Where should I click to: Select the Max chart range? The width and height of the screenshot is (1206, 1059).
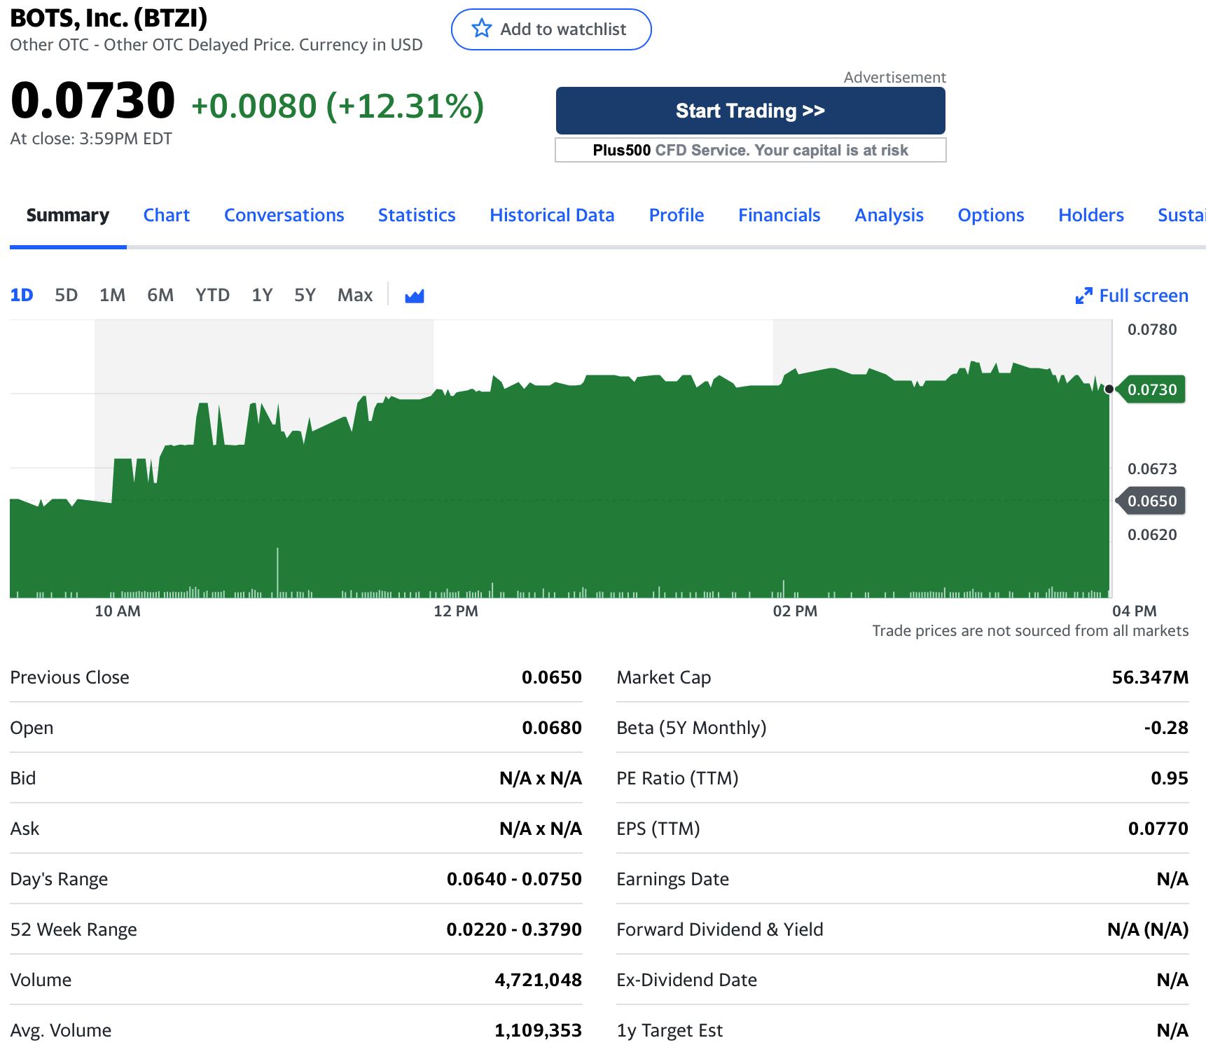click(x=355, y=295)
